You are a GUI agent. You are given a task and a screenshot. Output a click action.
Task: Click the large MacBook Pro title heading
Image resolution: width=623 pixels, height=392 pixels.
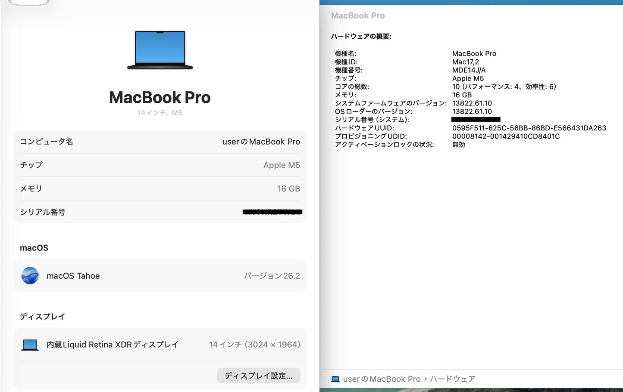pos(160,97)
